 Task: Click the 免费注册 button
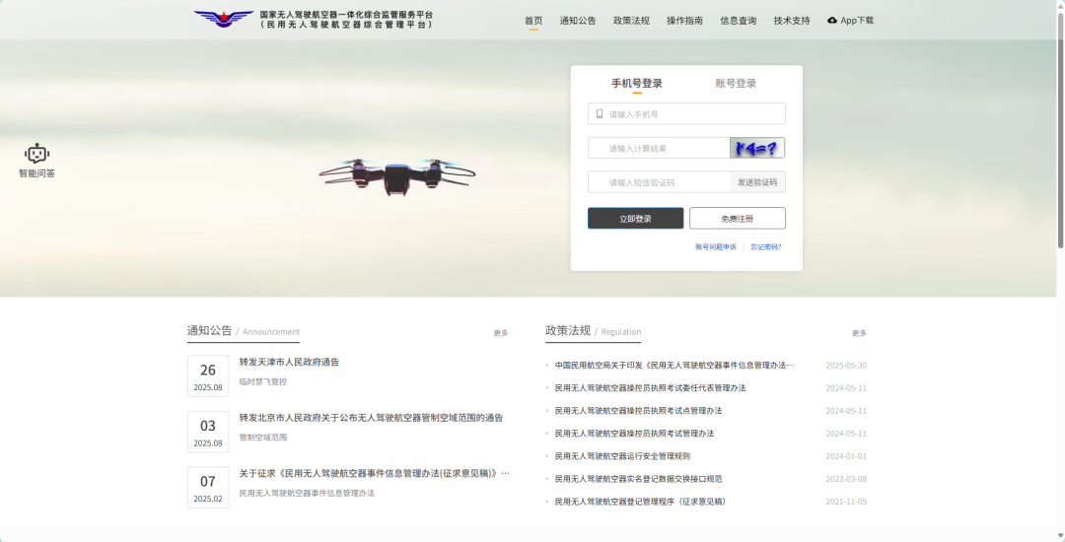[x=737, y=219]
